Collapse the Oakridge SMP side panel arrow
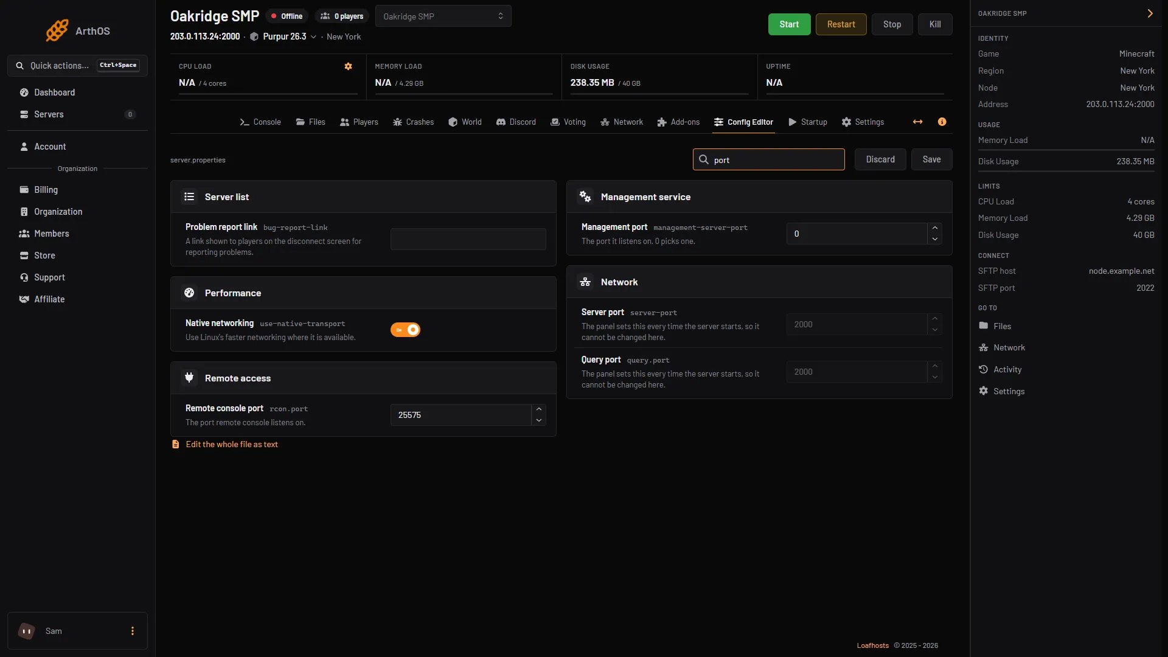The width and height of the screenshot is (1168, 657). pyautogui.click(x=1150, y=13)
